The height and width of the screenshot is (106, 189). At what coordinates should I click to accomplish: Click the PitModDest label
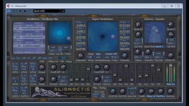pyautogui.click(x=29, y=52)
